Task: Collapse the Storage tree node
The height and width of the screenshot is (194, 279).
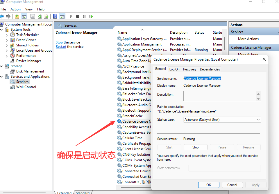Action: 2,66
